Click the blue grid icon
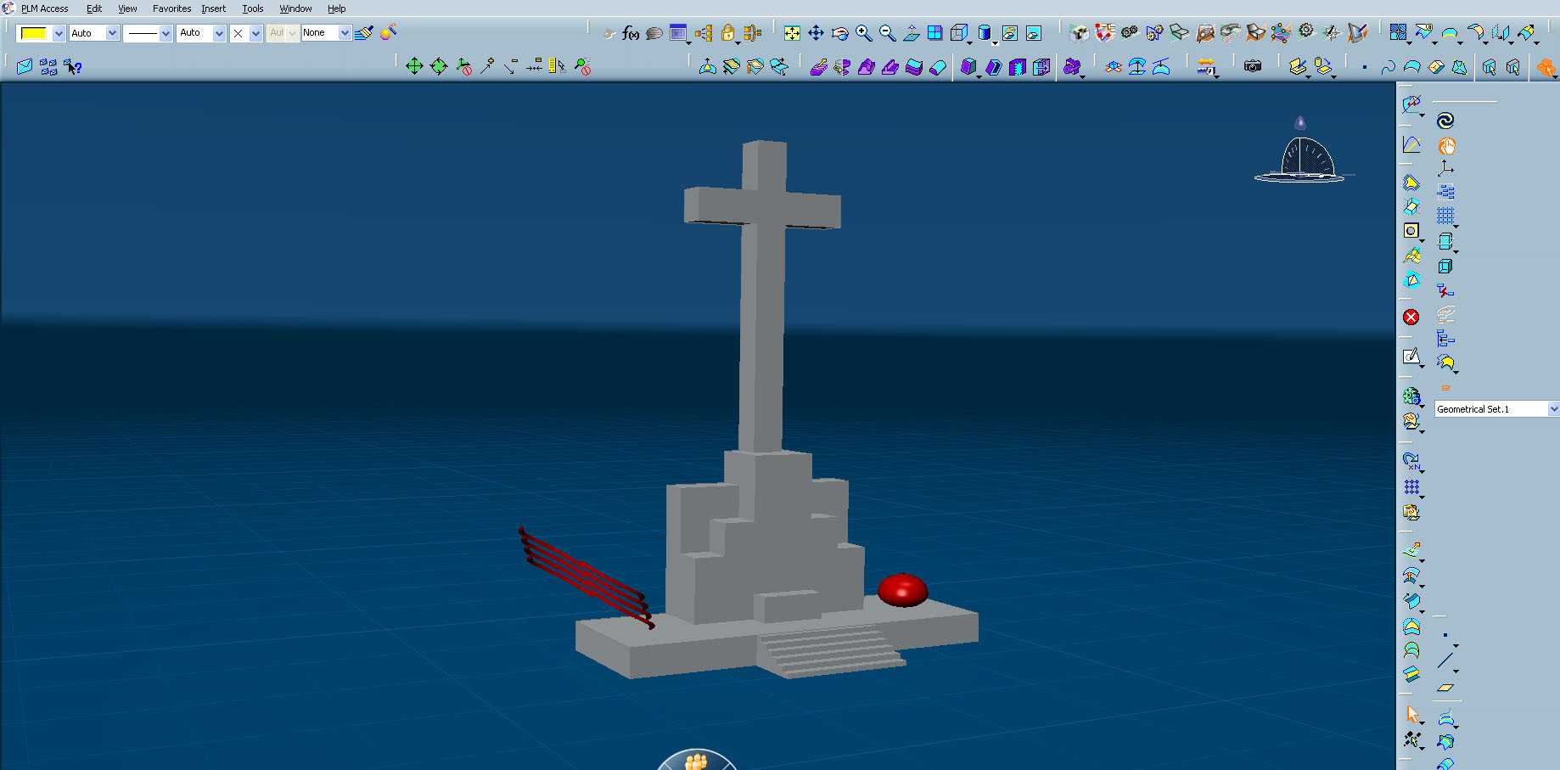The image size is (1560, 770). (1445, 216)
